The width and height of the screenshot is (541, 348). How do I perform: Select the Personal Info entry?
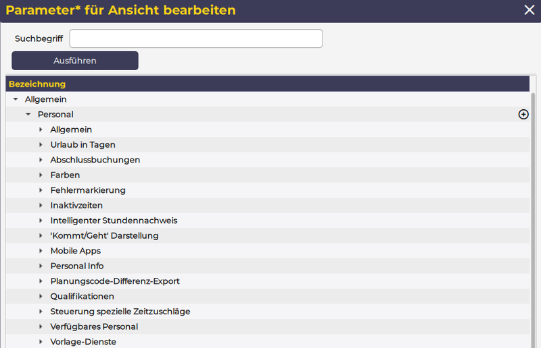coord(77,266)
